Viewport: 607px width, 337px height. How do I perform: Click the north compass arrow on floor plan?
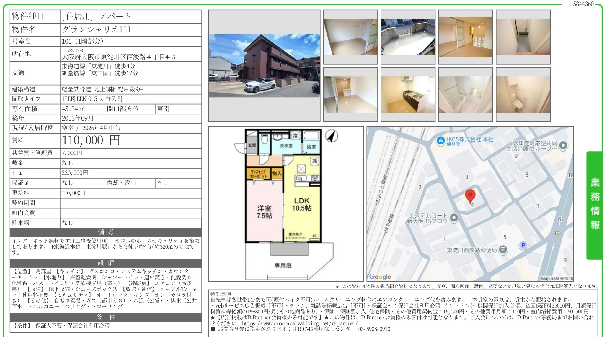pos(332,136)
